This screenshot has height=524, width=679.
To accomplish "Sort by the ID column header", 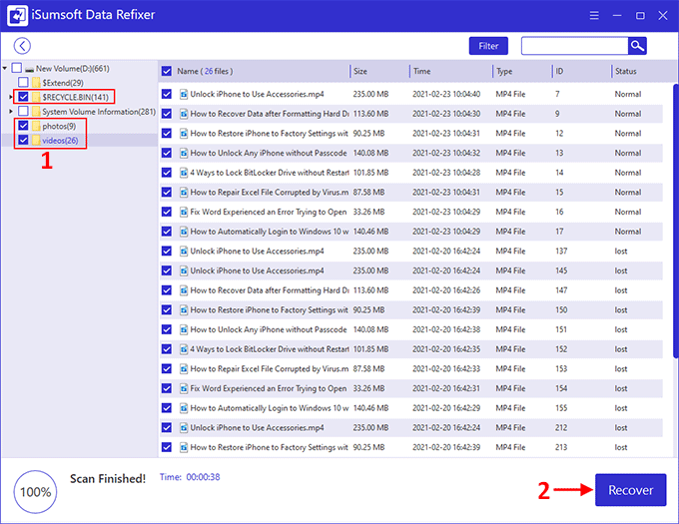I will click(x=559, y=71).
